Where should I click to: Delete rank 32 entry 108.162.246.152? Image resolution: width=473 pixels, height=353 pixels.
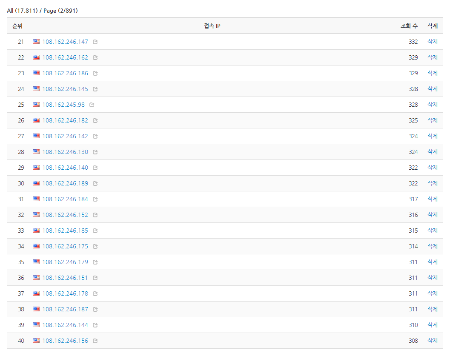[x=432, y=215]
